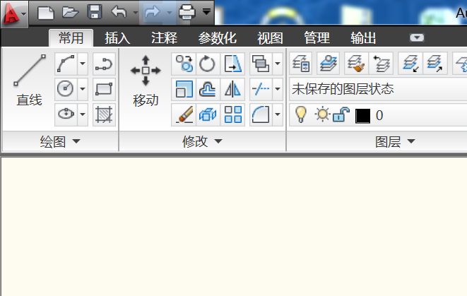Expand the 绘图 panel
Viewport: 467px width, 296px height.
tap(61, 141)
